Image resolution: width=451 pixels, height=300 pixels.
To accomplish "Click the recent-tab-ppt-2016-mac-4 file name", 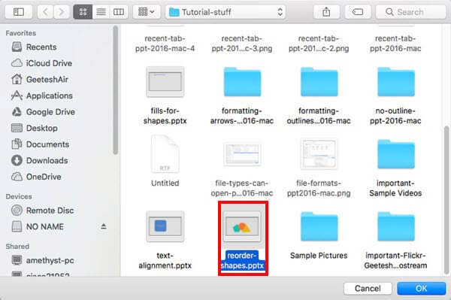I will coord(165,44).
